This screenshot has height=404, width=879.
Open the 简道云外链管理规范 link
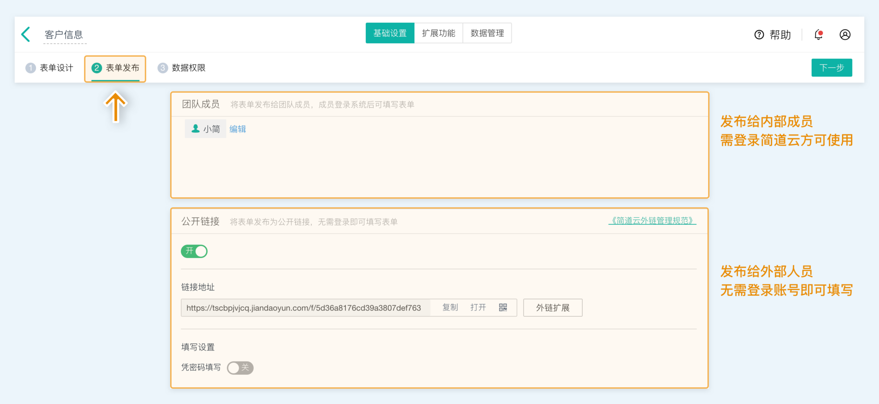(x=652, y=221)
